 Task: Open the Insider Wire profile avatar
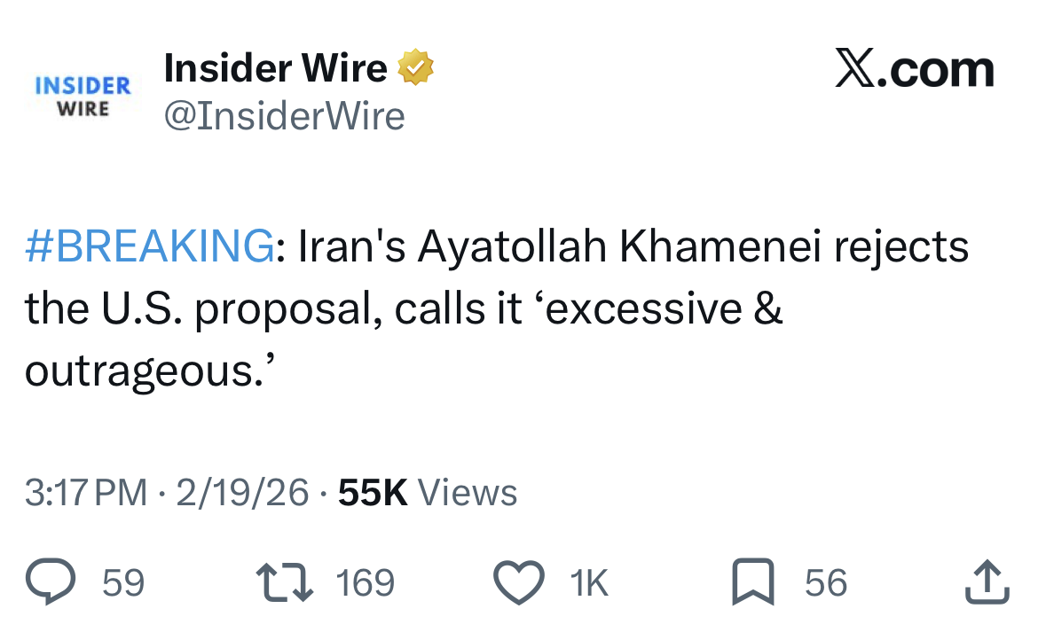click(x=82, y=96)
